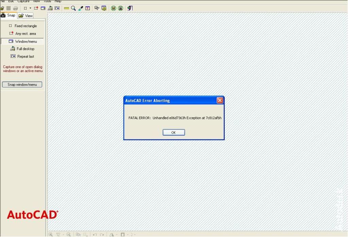
Task: Open the dropdown arrow beside the frame square icon
Action: point(128,235)
